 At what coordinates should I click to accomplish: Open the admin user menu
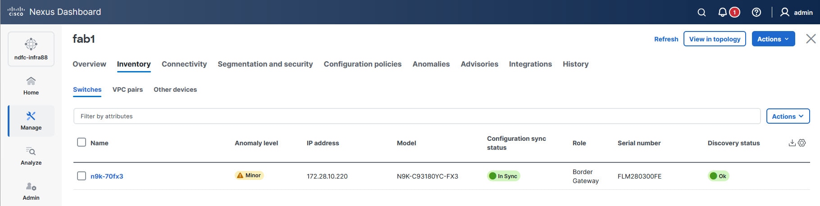pos(797,12)
